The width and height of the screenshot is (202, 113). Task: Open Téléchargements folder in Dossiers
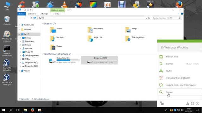(135, 39)
